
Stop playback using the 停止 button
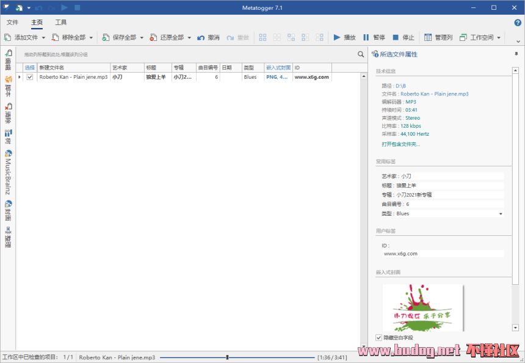403,37
